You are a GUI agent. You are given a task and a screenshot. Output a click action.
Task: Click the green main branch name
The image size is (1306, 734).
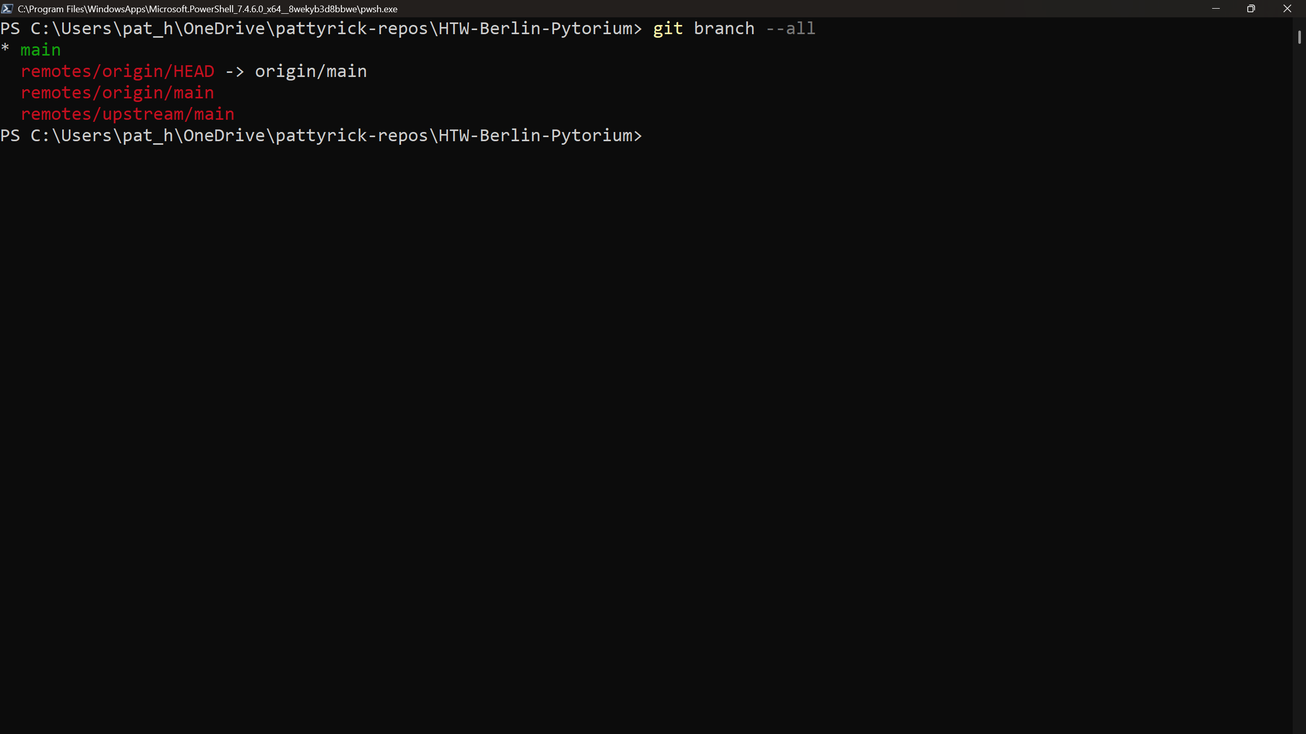tap(41, 50)
